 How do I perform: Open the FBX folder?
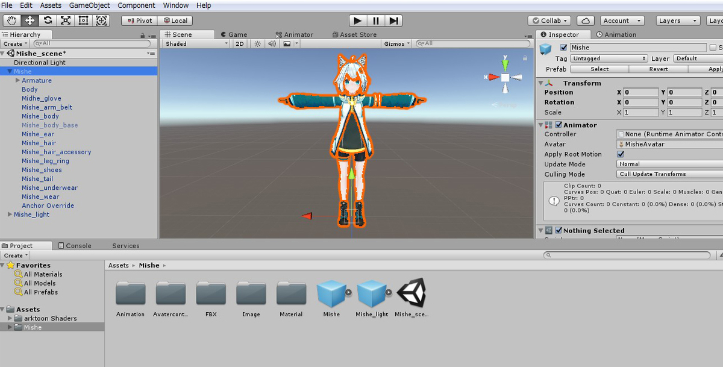[x=211, y=293]
